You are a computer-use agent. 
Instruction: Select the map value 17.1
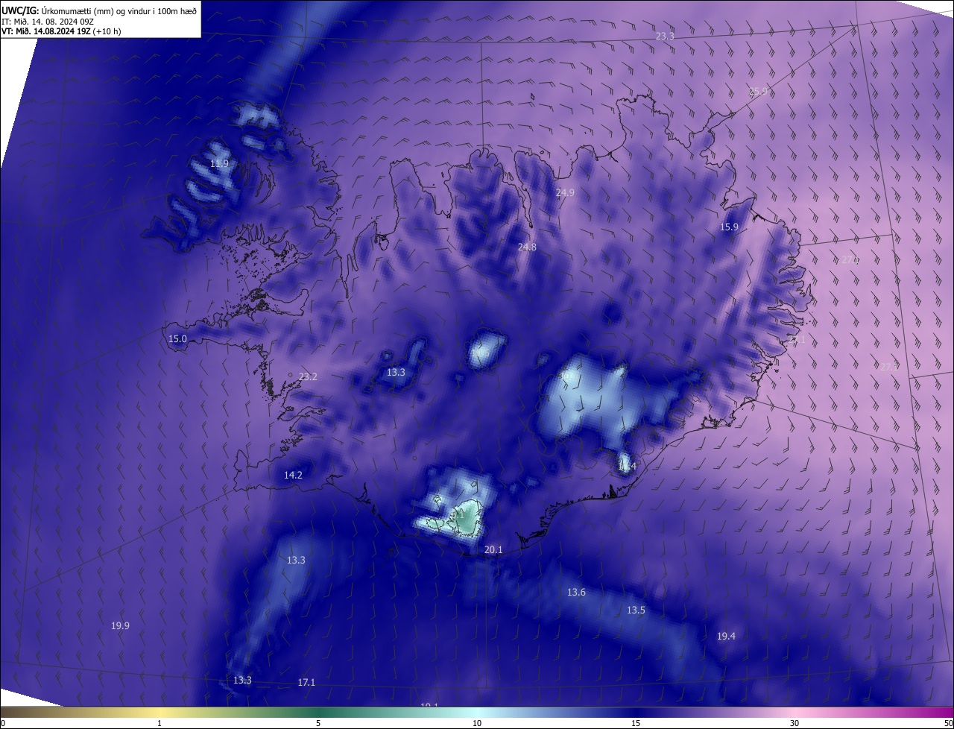(x=306, y=682)
